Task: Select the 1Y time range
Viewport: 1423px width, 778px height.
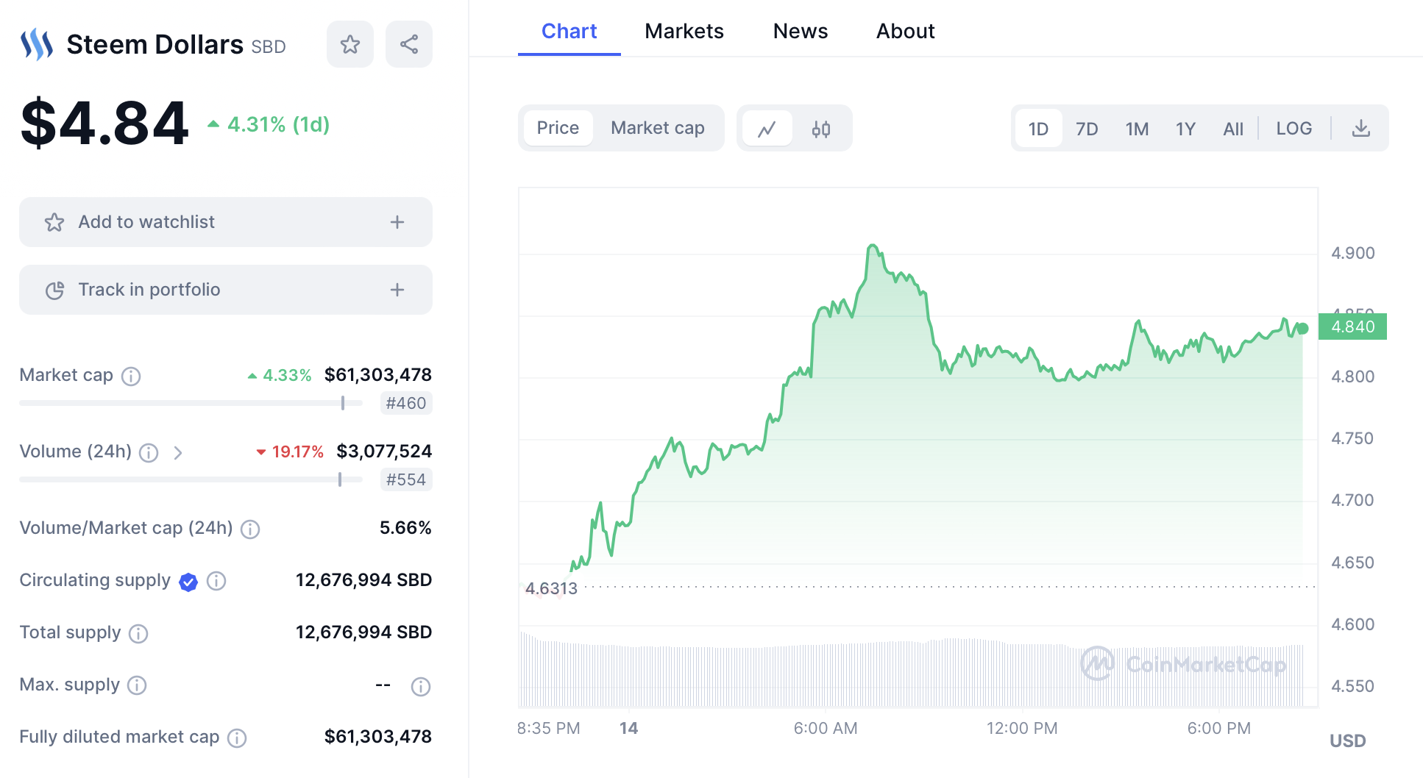Action: tap(1185, 129)
